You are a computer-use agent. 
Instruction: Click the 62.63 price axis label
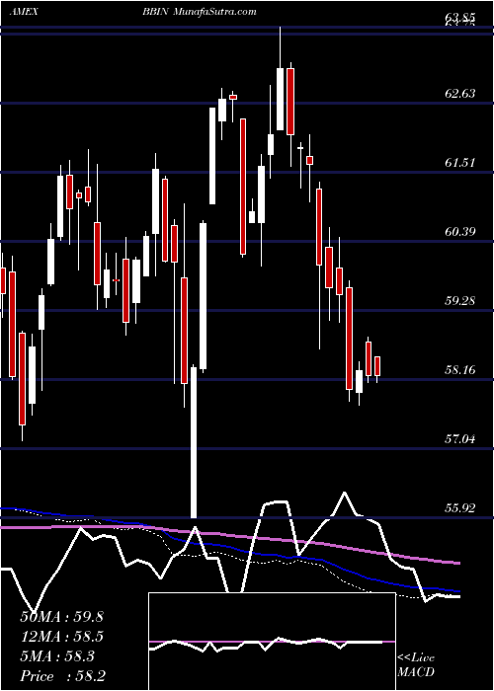coord(460,94)
